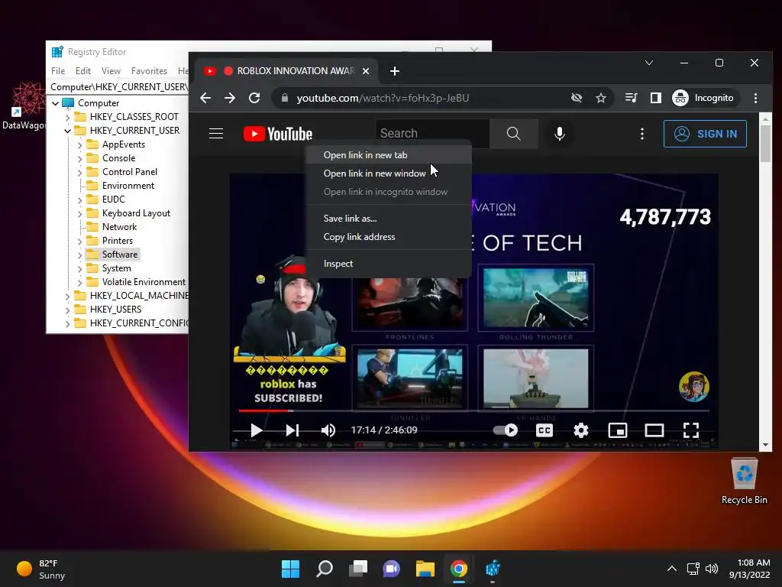Click channel avatar watermark in video
Image resolution: width=782 pixels, height=587 pixels.
693,386
